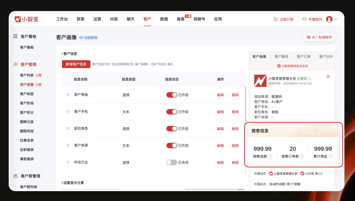Viewport: 355px width, 201px height.
Task: Expand the account avatar dropdown menu
Action: click(x=333, y=19)
